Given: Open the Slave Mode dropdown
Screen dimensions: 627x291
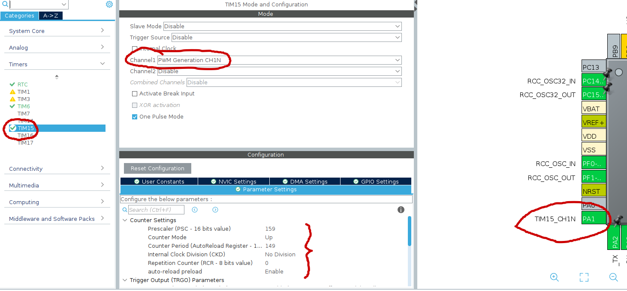Looking at the screenshot, I should point(282,26).
